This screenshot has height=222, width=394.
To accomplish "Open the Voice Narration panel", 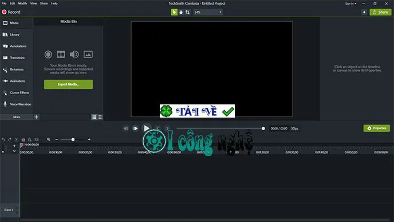I will [17, 104].
